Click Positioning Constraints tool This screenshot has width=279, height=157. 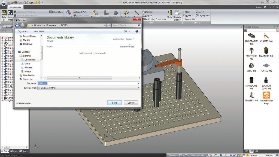coord(154,19)
